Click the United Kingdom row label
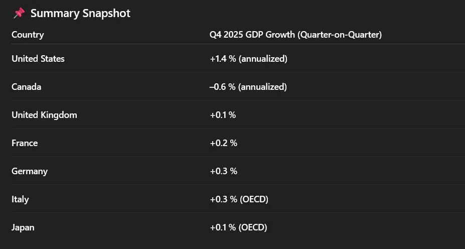The image size is (465, 249). click(x=44, y=115)
